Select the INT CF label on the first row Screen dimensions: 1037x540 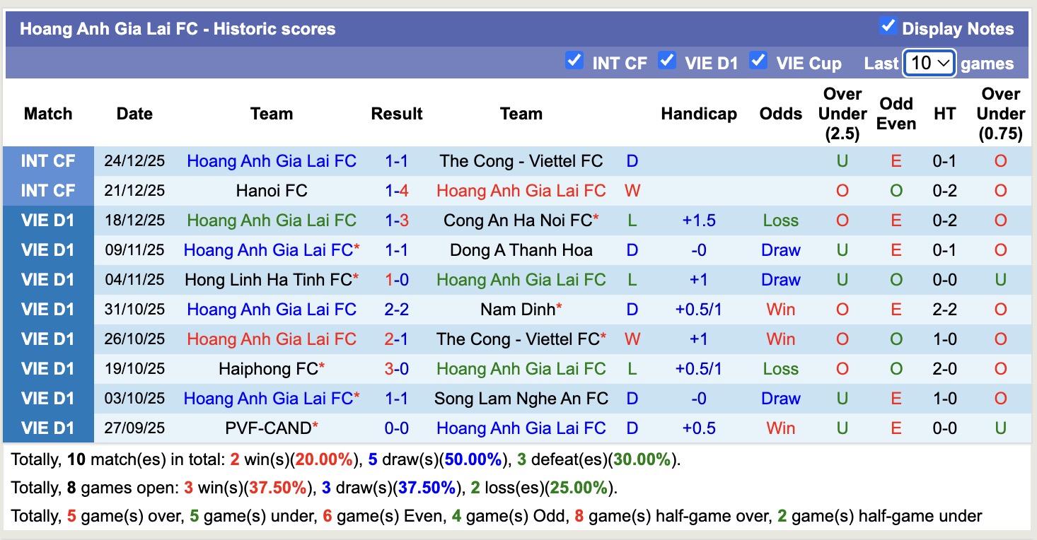coord(47,160)
